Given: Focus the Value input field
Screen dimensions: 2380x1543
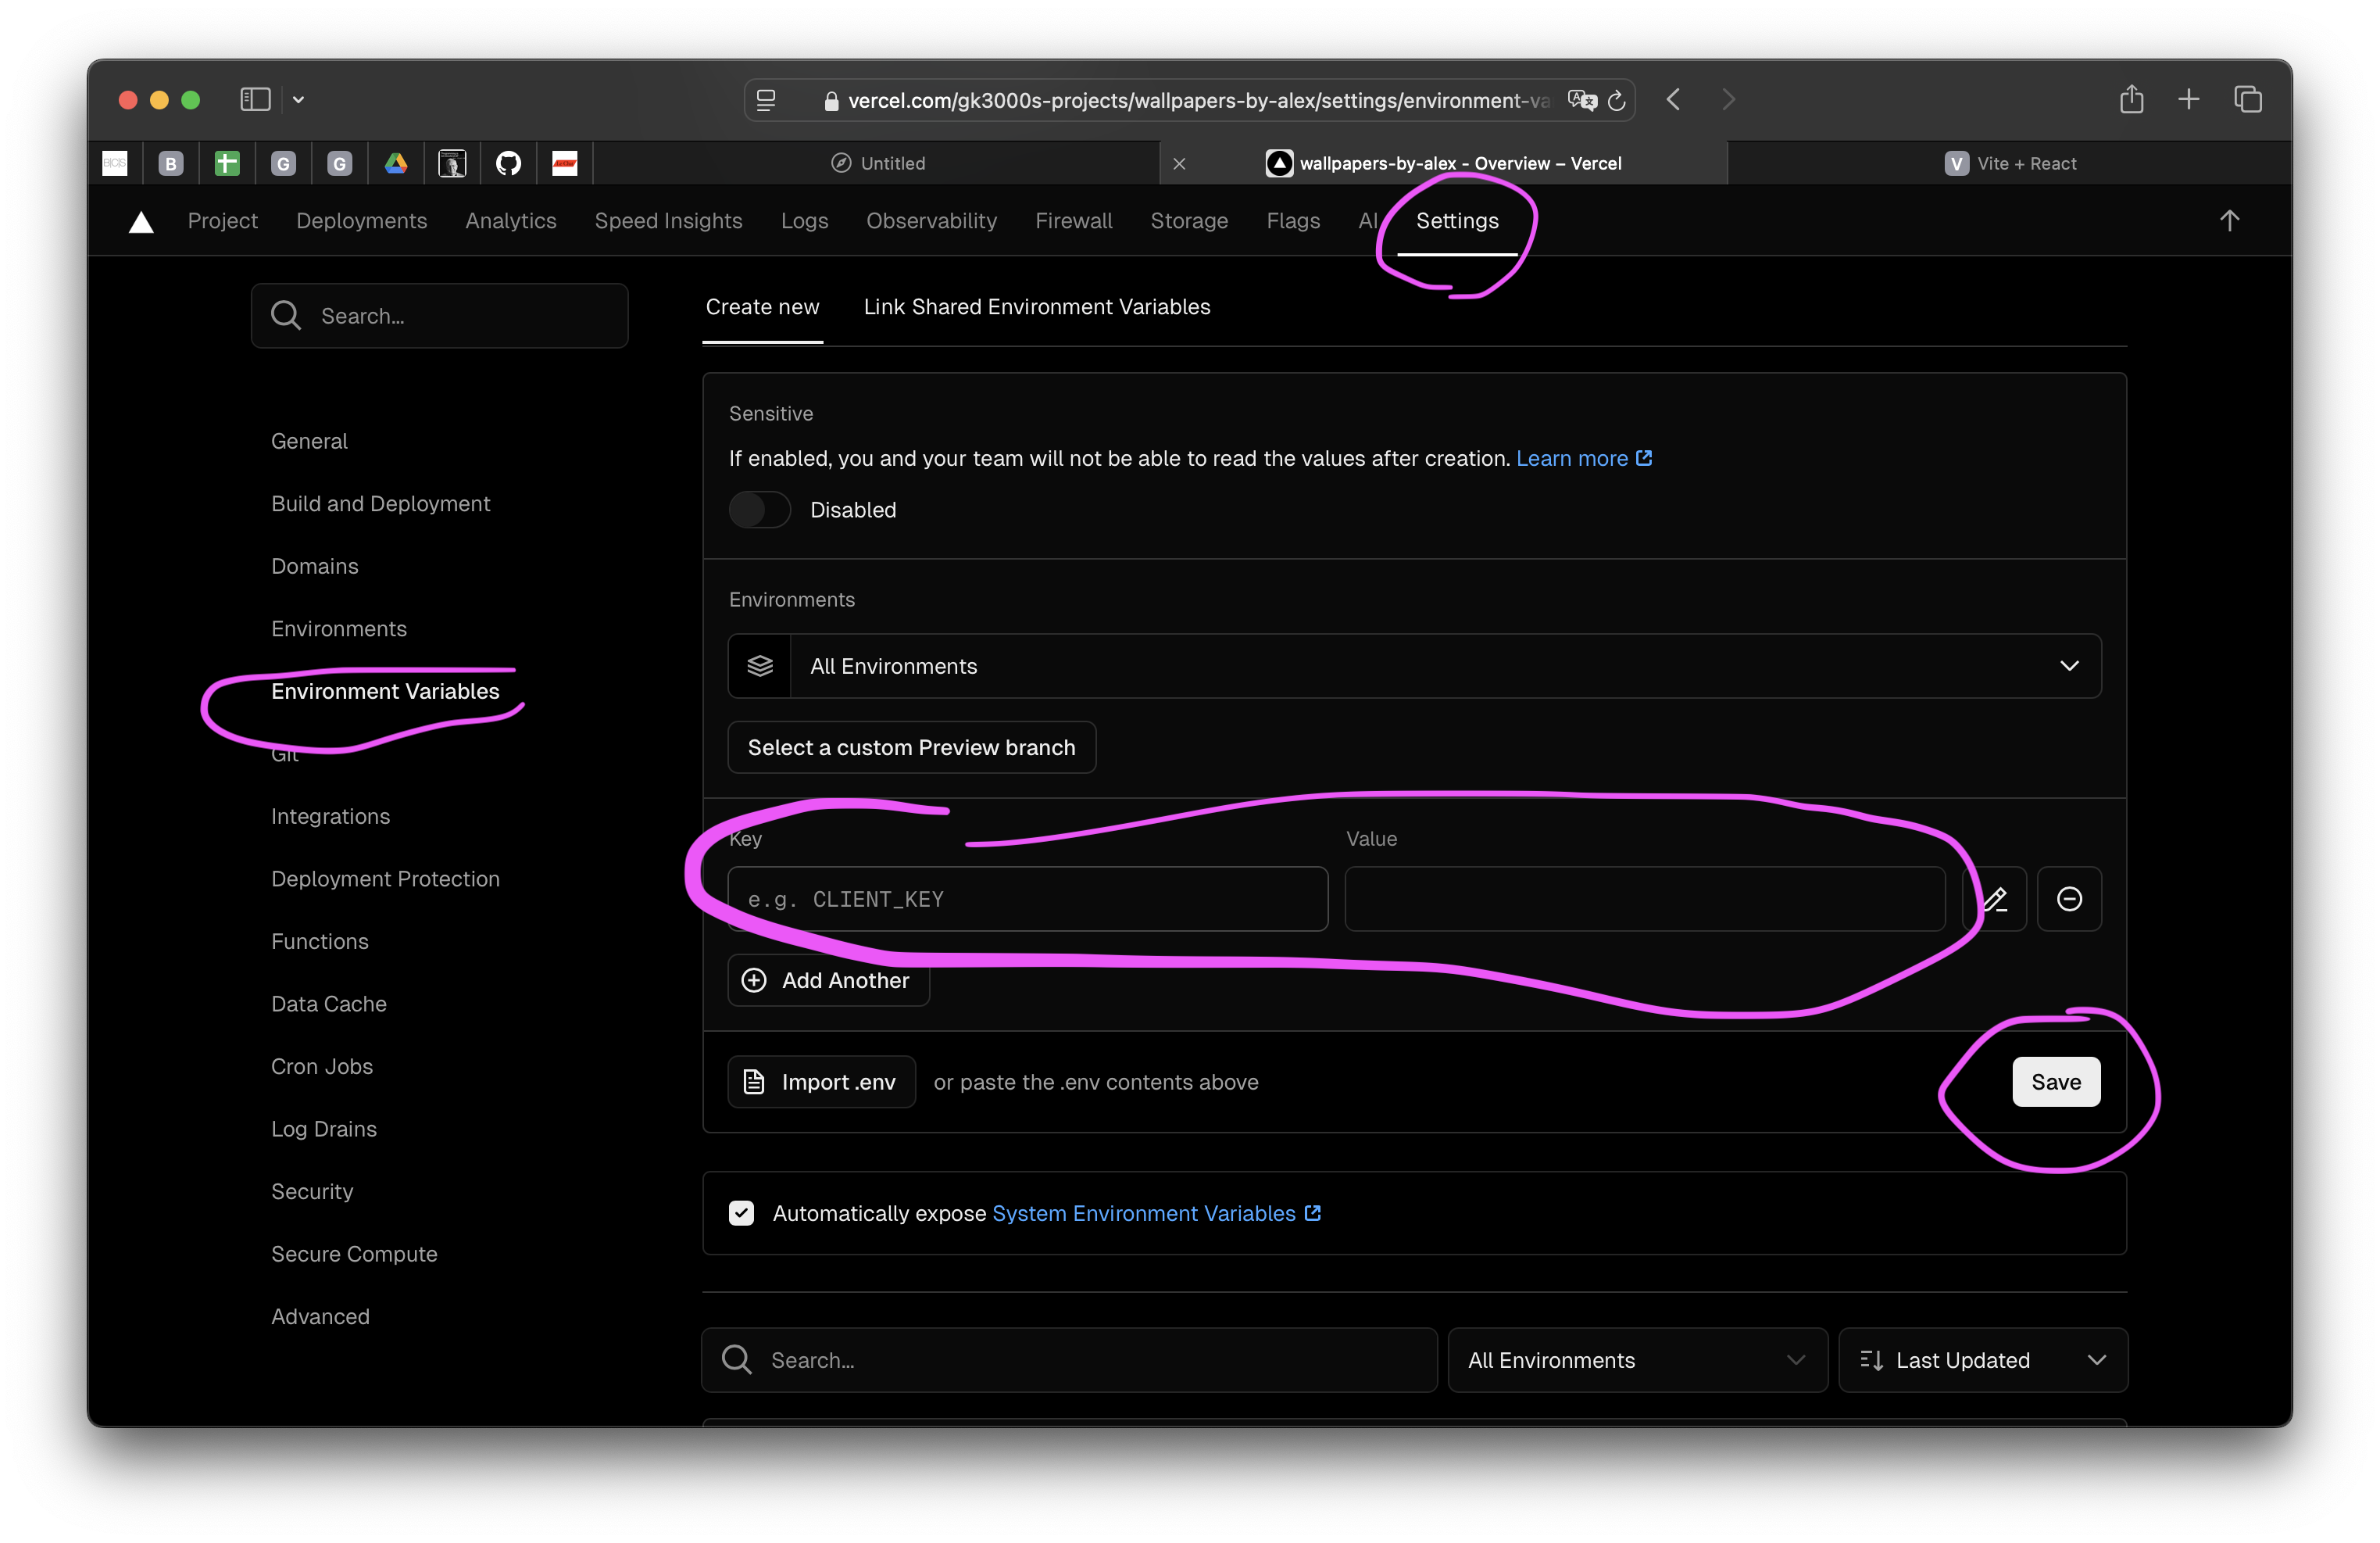Looking at the screenshot, I should coord(1645,899).
